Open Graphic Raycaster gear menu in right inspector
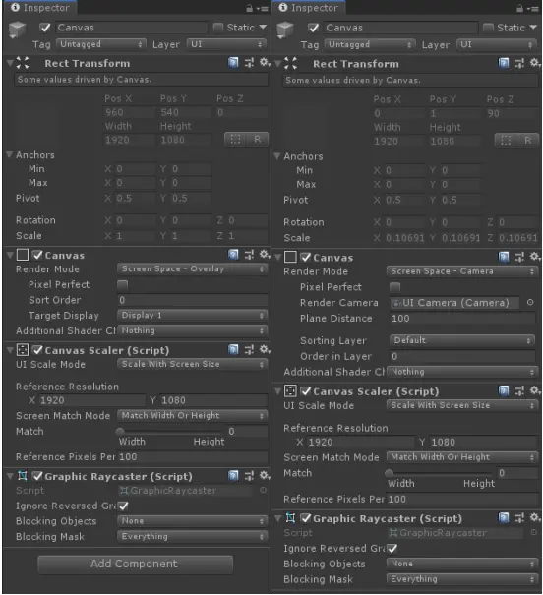Image resolution: width=543 pixels, height=595 pixels. tap(534, 517)
